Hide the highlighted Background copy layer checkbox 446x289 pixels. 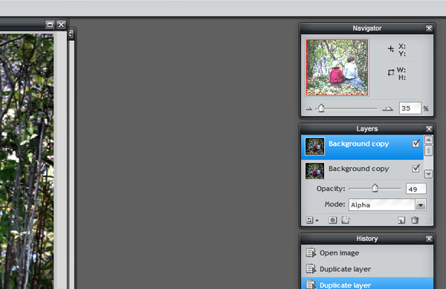[x=416, y=143]
